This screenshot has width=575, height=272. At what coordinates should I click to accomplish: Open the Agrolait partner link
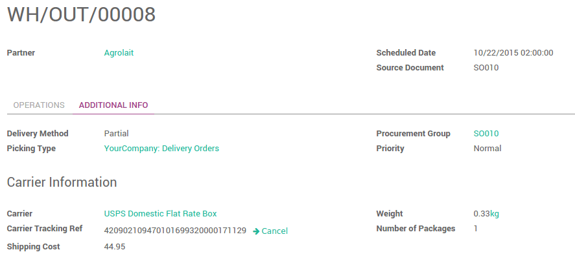pos(119,53)
